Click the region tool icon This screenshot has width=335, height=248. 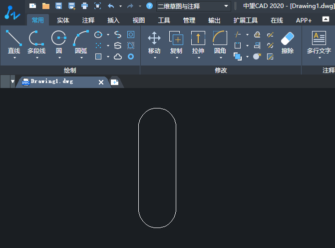(x=131, y=34)
